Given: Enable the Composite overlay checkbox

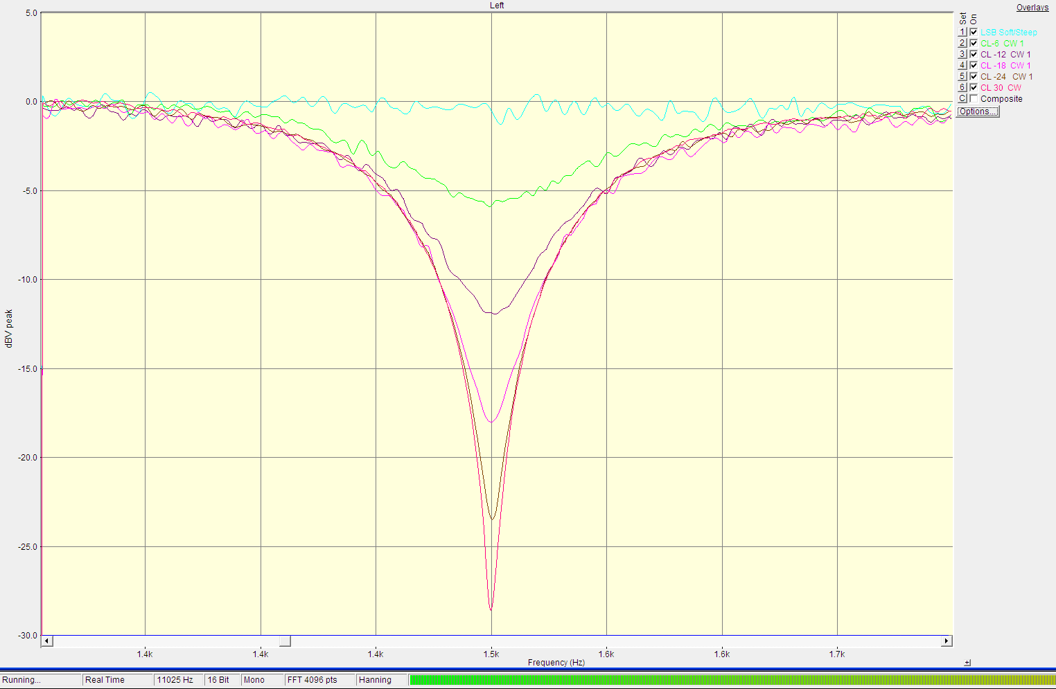Looking at the screenshot, I should click(x=974, y=99).
